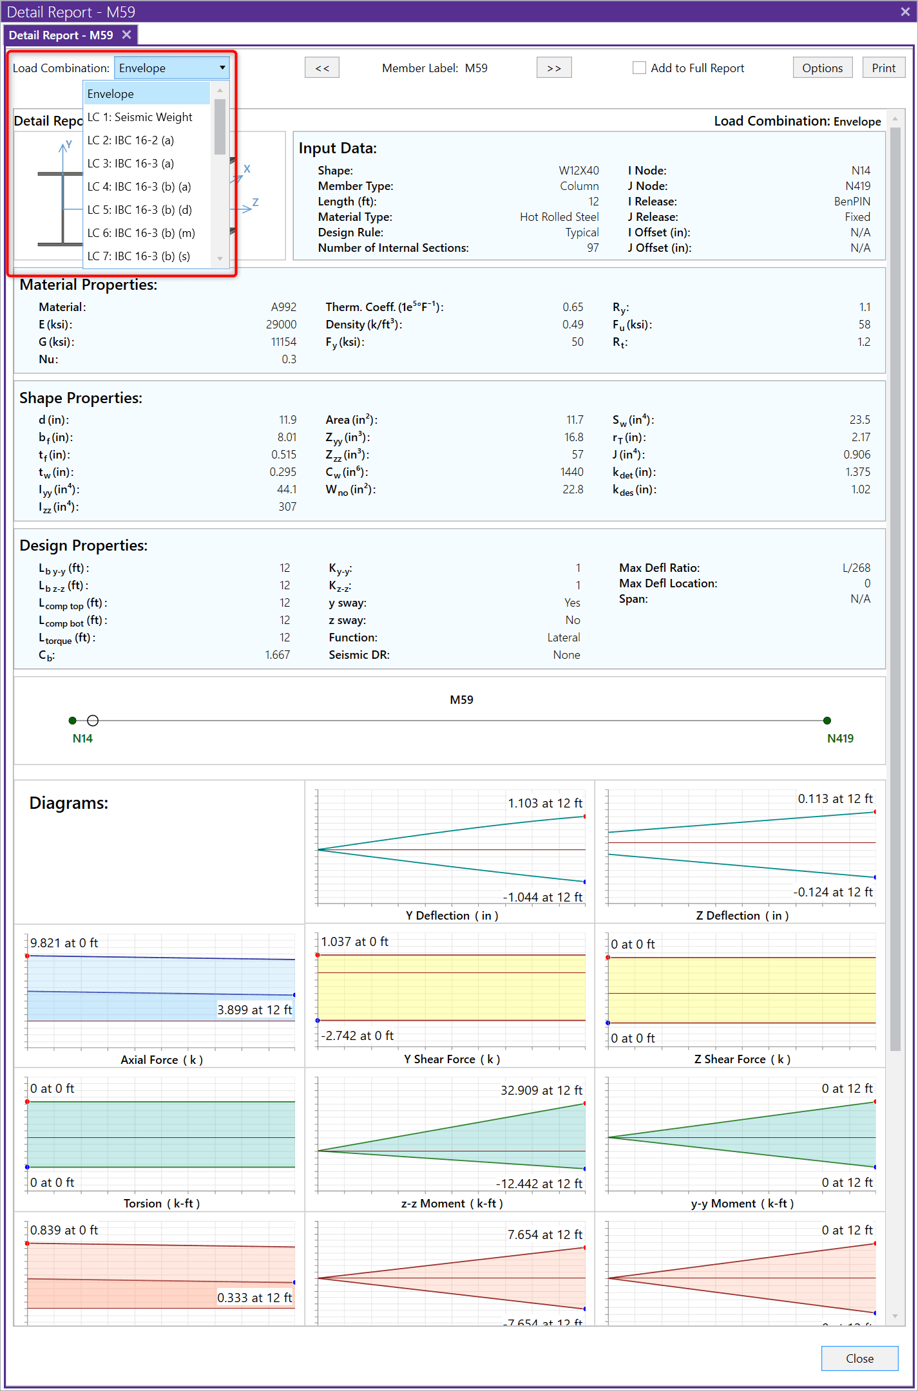Close the Detail Report - M59 tab
Screen dimensions: 918x1391
tap(126, 35)
